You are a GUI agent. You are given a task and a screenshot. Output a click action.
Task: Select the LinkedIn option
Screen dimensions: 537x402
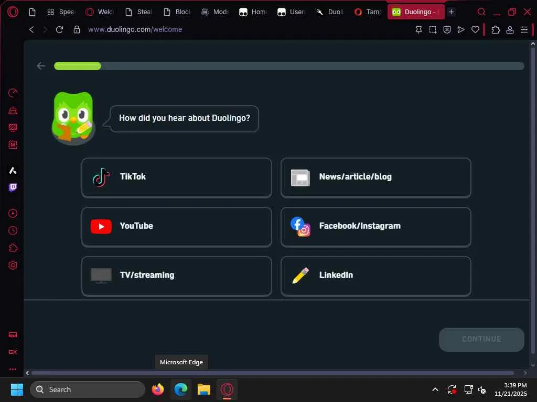[x=375, y=275]
